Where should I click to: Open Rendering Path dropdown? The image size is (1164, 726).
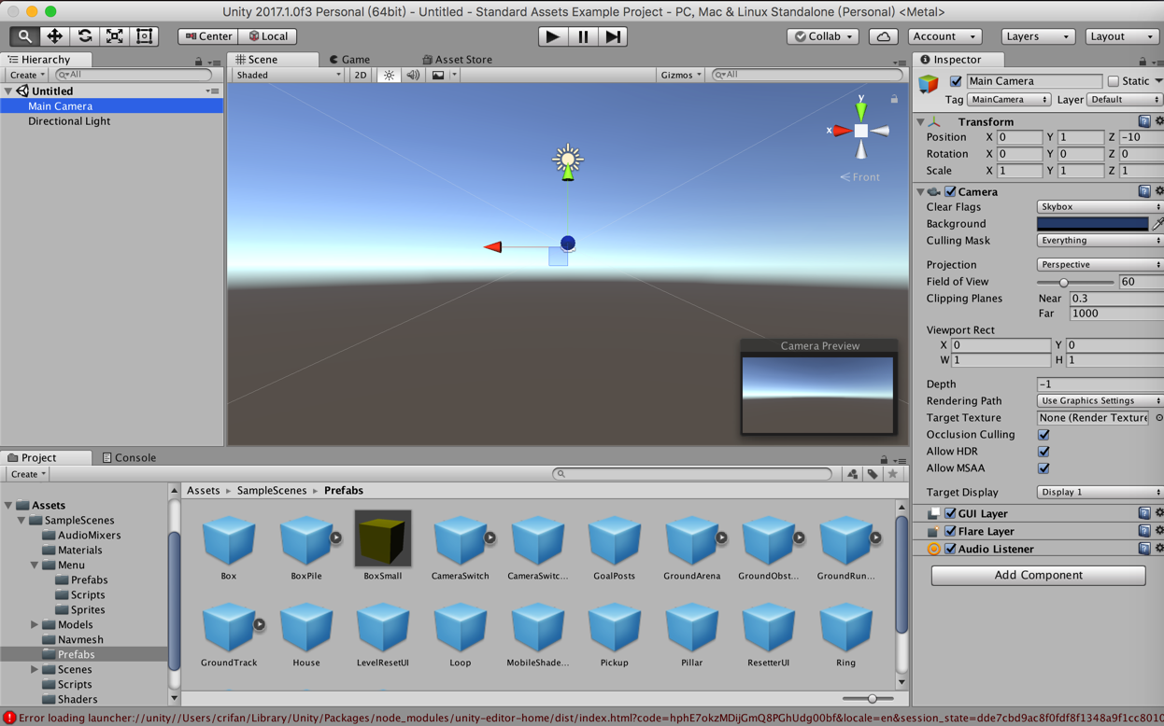[x=1100, y=401]
